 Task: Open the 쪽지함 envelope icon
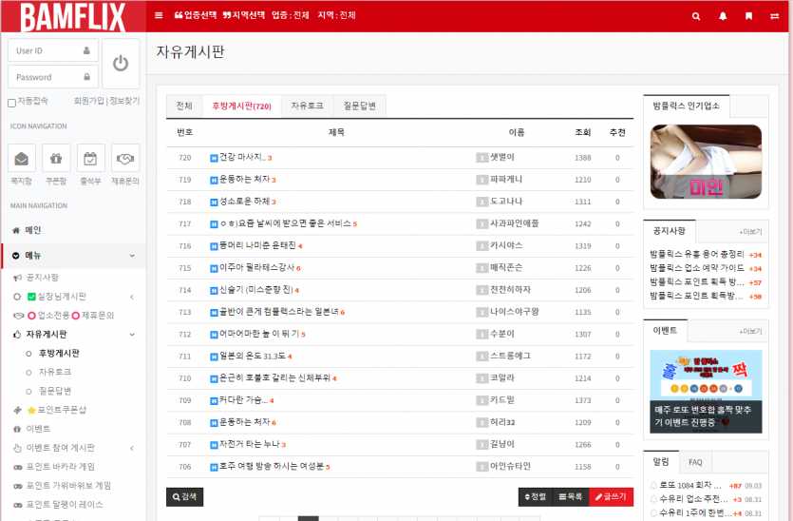click(x=22, y=158)
